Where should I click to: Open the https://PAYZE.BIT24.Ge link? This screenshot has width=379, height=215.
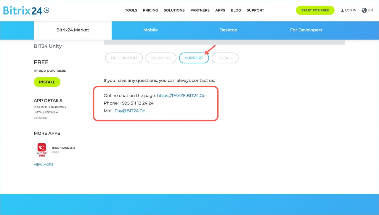pyautogui.click(x=181, y=96)
